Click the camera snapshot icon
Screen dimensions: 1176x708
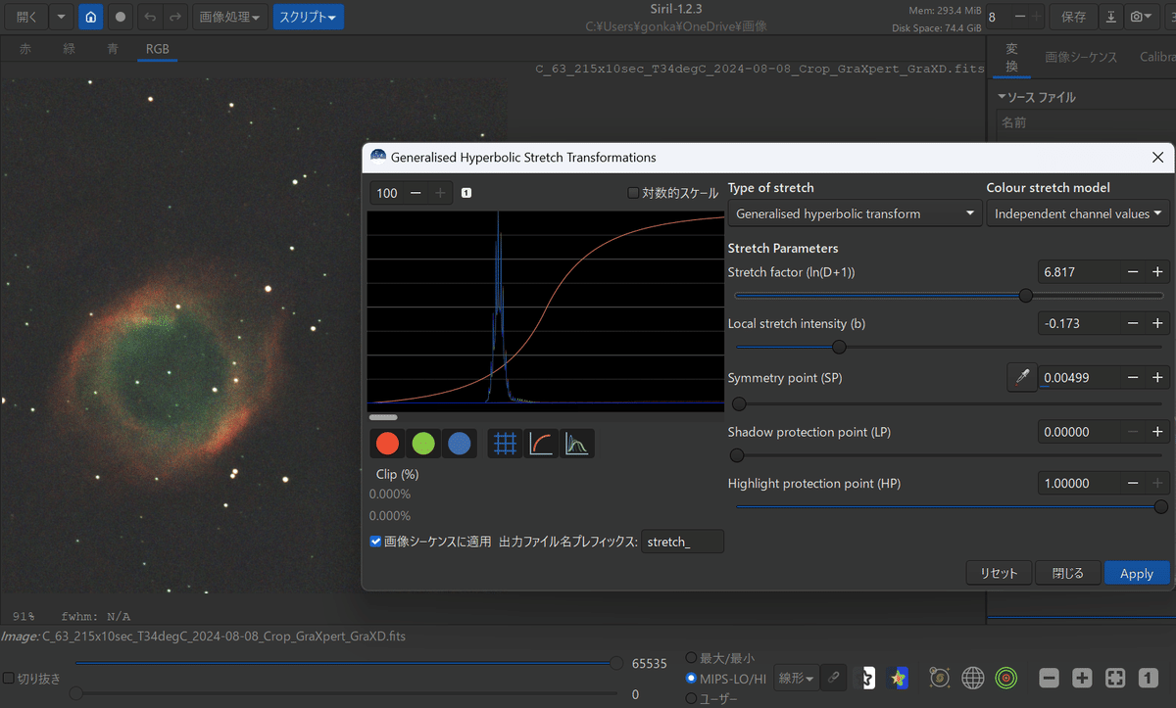click(1140, 17)
